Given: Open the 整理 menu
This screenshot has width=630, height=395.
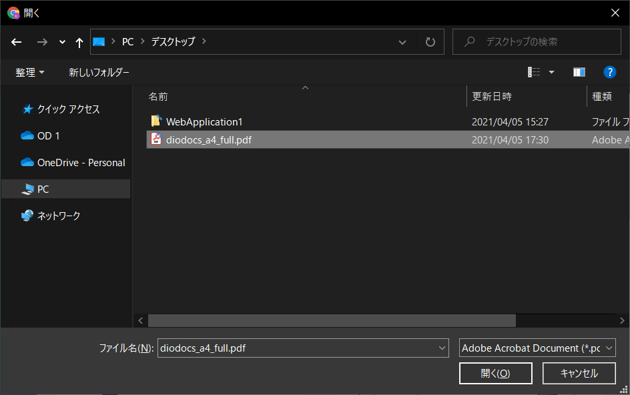Looking at the screenshot, I should pyautogui.click(x=30, y=72).
